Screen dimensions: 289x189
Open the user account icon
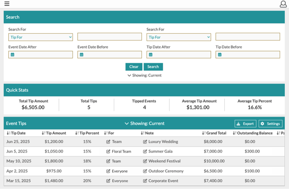coord(283,4)
